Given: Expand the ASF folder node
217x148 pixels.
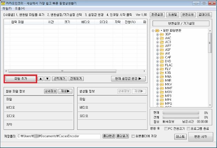Looking at the screenshot, I should (157, 50).
